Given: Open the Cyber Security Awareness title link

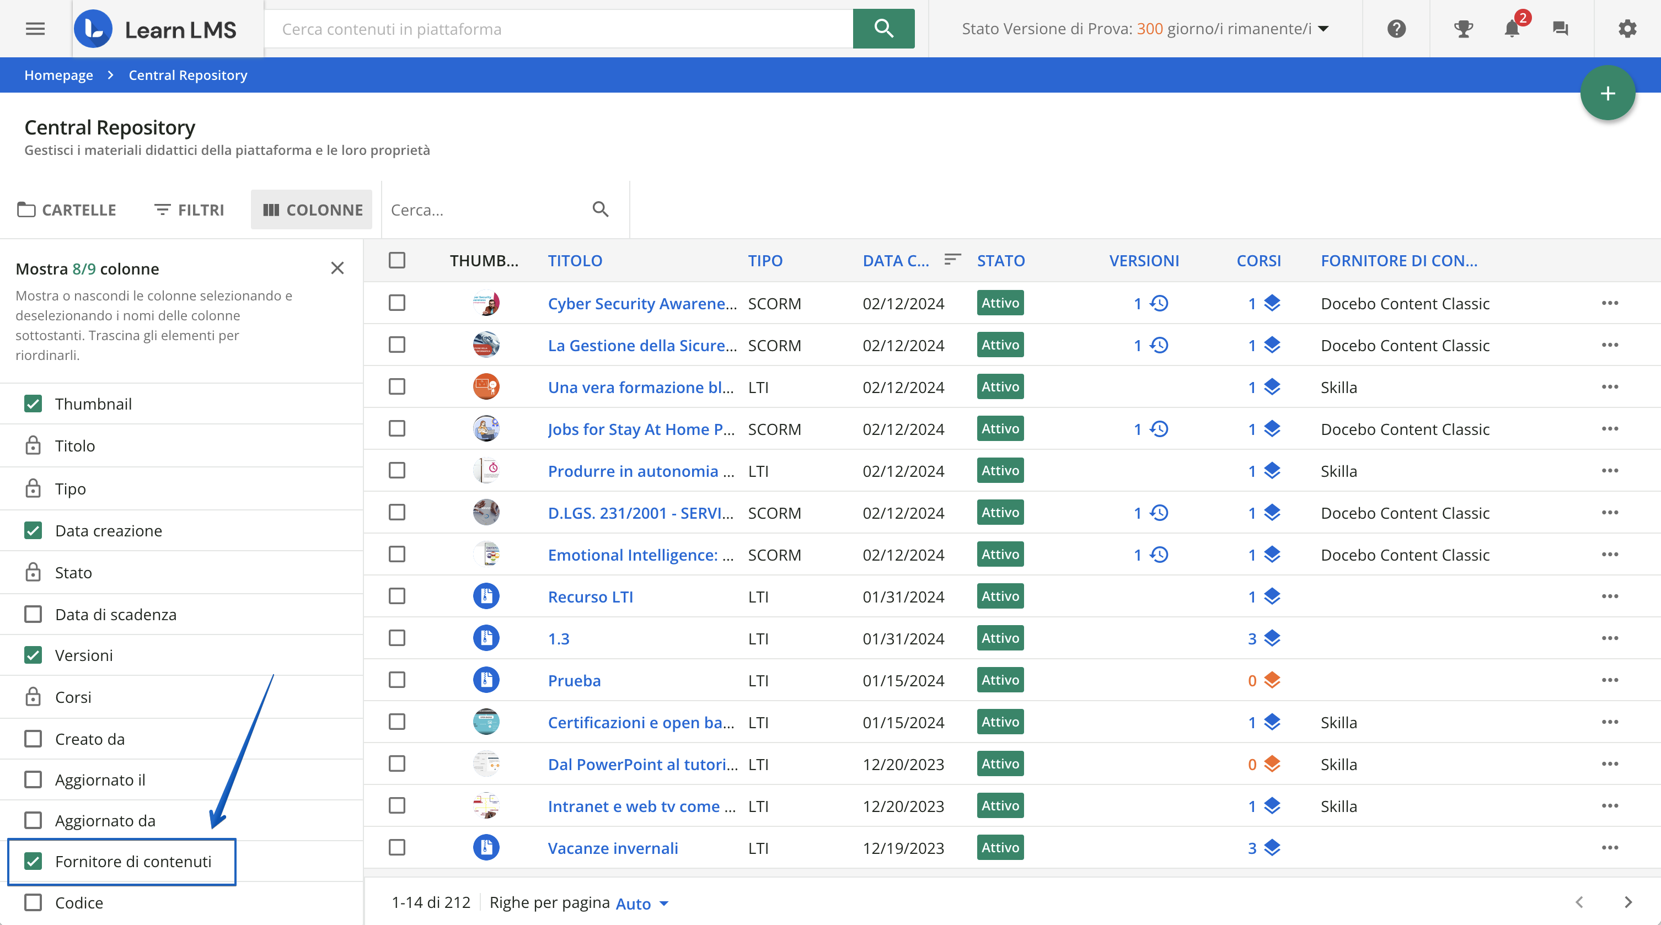Looking at the screenshot, I should (x=642, y=303).
